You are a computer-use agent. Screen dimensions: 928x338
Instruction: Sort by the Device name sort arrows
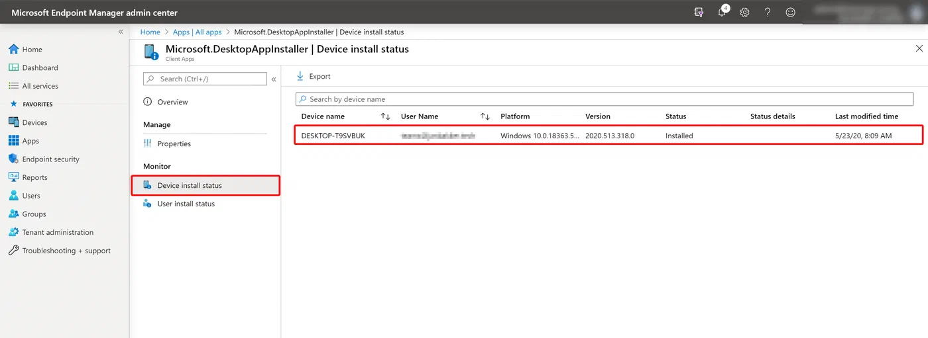point(386,116)
